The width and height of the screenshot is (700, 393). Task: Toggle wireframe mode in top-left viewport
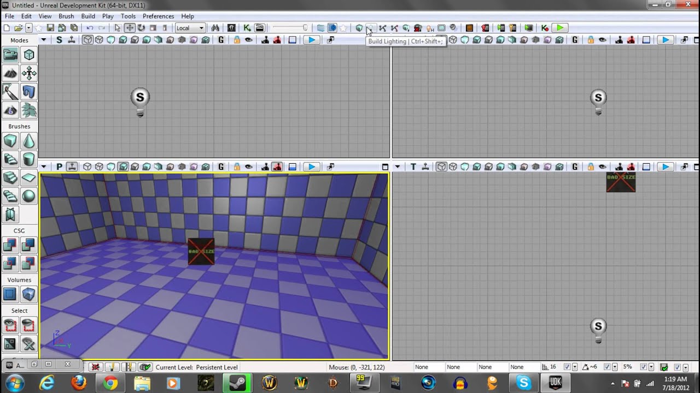pyautogui.click(x=87, y=40)
